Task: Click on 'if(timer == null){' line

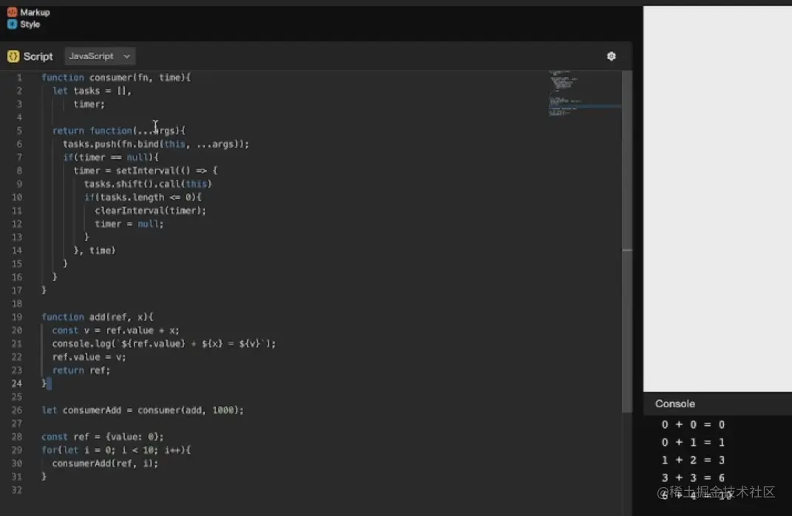Action: coord(111,157)
